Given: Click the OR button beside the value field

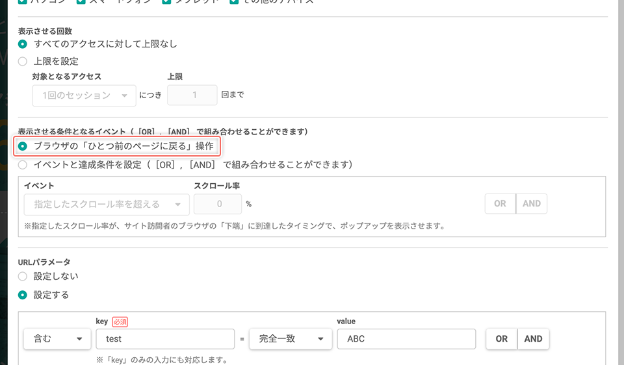Looking at the screenshot, I should coord(501,339).
